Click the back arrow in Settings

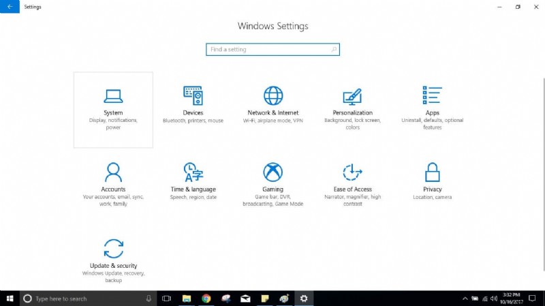coord(10,7)
